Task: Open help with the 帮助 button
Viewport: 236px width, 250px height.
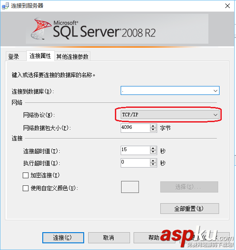Action: pos(154,238)
